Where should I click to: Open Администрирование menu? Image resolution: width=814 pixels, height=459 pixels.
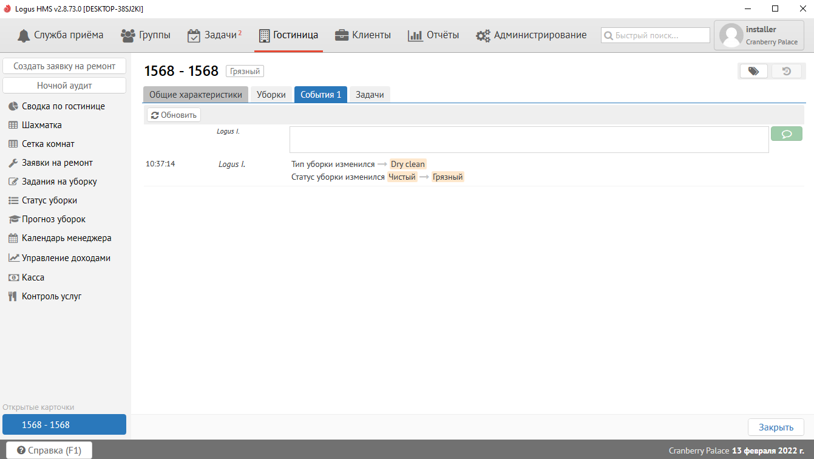point(531,35)
